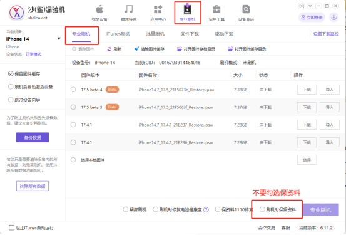Enable 保资料1110修复 option

pos(218,209)
